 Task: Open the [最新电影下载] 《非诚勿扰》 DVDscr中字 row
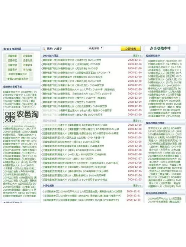click(71, 60)
